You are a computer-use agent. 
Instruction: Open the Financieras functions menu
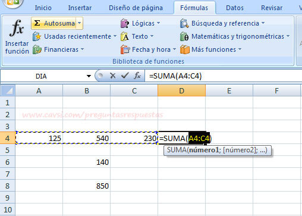click(58, 49)
